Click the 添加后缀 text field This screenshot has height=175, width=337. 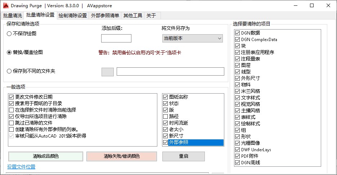[116, 38]
